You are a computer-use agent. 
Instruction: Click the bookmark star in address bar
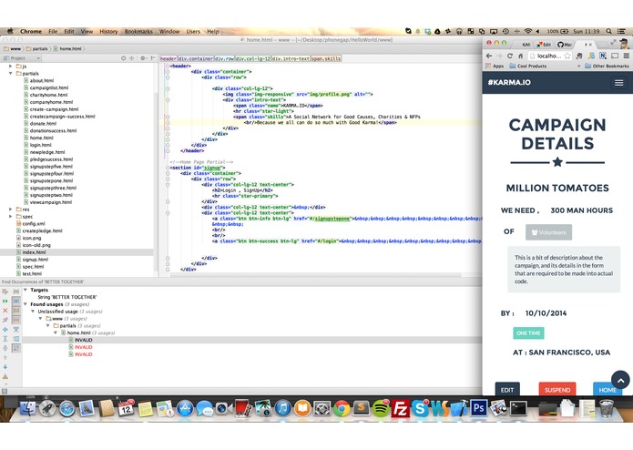pyautogui.click(x=567, y=56)
